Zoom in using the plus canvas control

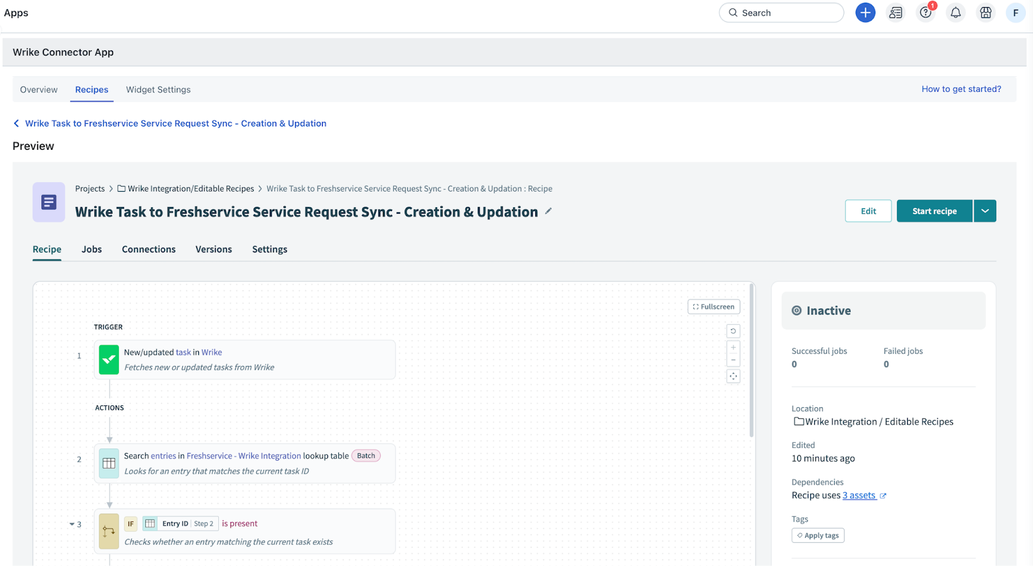pyautogui.click(x=733, y=347)
